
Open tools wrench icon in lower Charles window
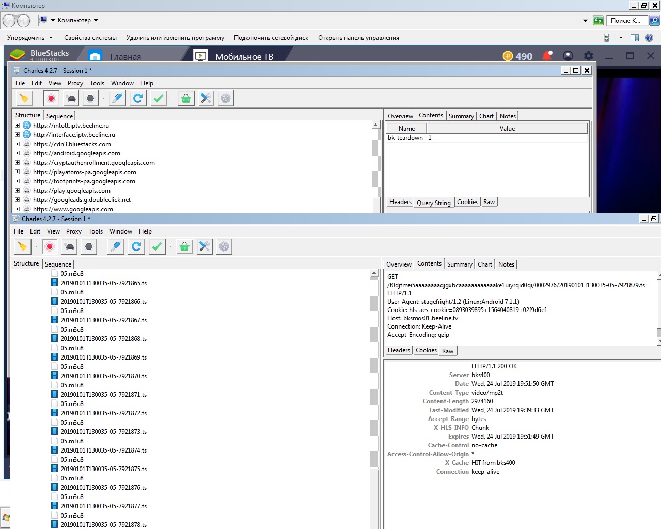[x=204, y=246]
